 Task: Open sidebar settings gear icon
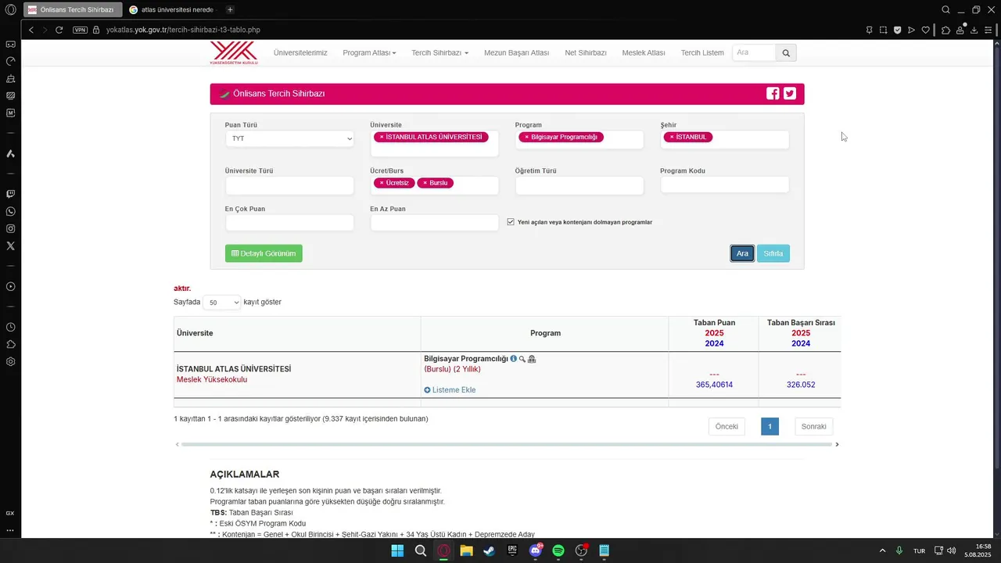click(10, 361)
